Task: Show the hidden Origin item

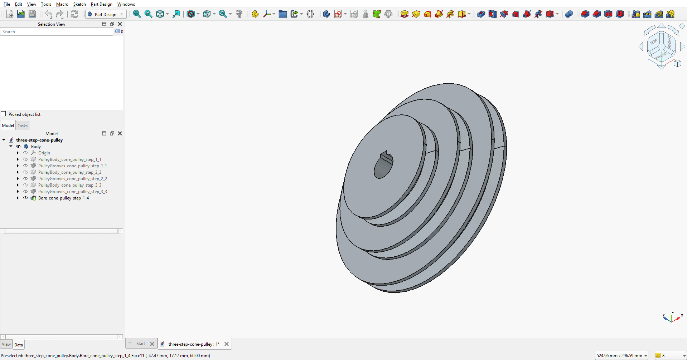Action: (25, 153)
